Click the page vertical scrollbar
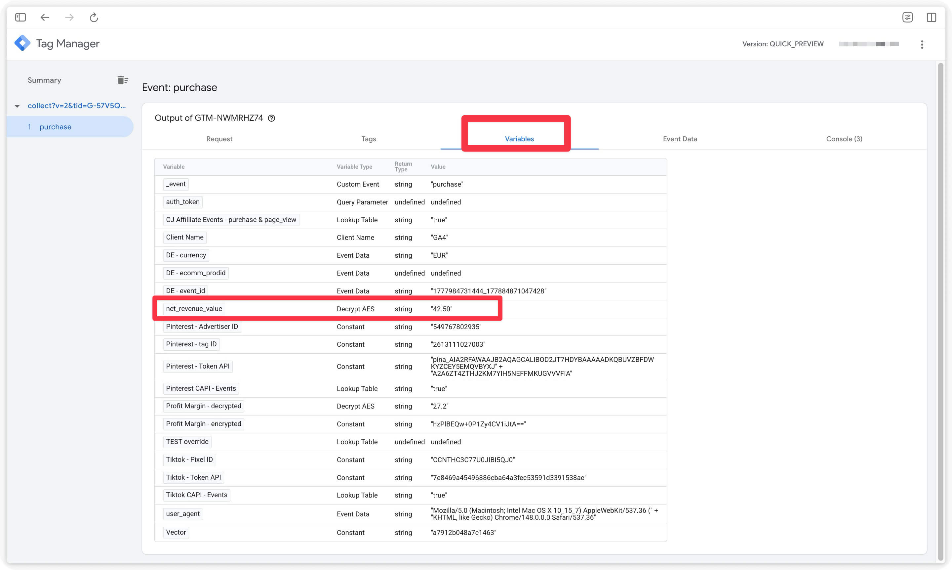The image size is (952, 570). point(940,312)
